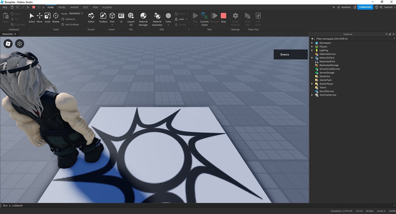Open the Terrain Editor
Image resolution: width=396 pixels, height=214 pixels.
91,18
